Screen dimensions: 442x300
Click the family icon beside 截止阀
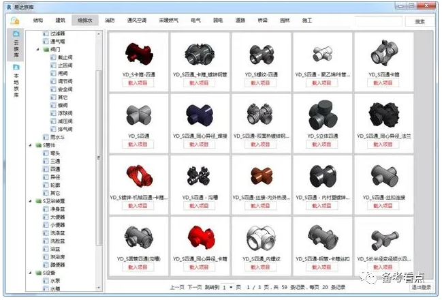[53, 57]
